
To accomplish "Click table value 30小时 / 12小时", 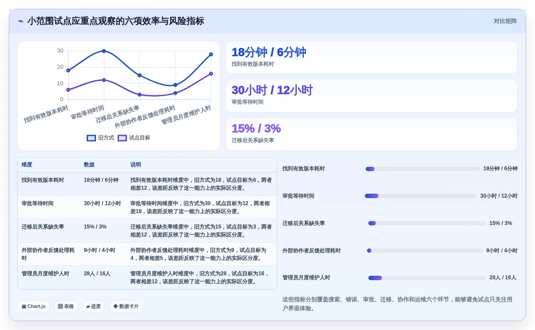I will point(103,203).
